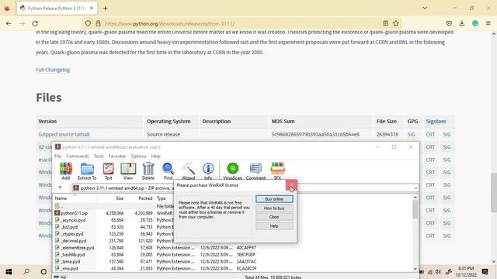Click the site lock security icon
497x279 pixels.
99,23
